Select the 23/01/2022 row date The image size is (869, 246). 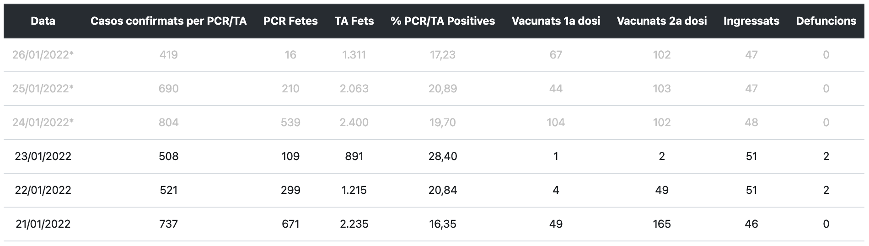pyautogui.click(x=43, y=156)
